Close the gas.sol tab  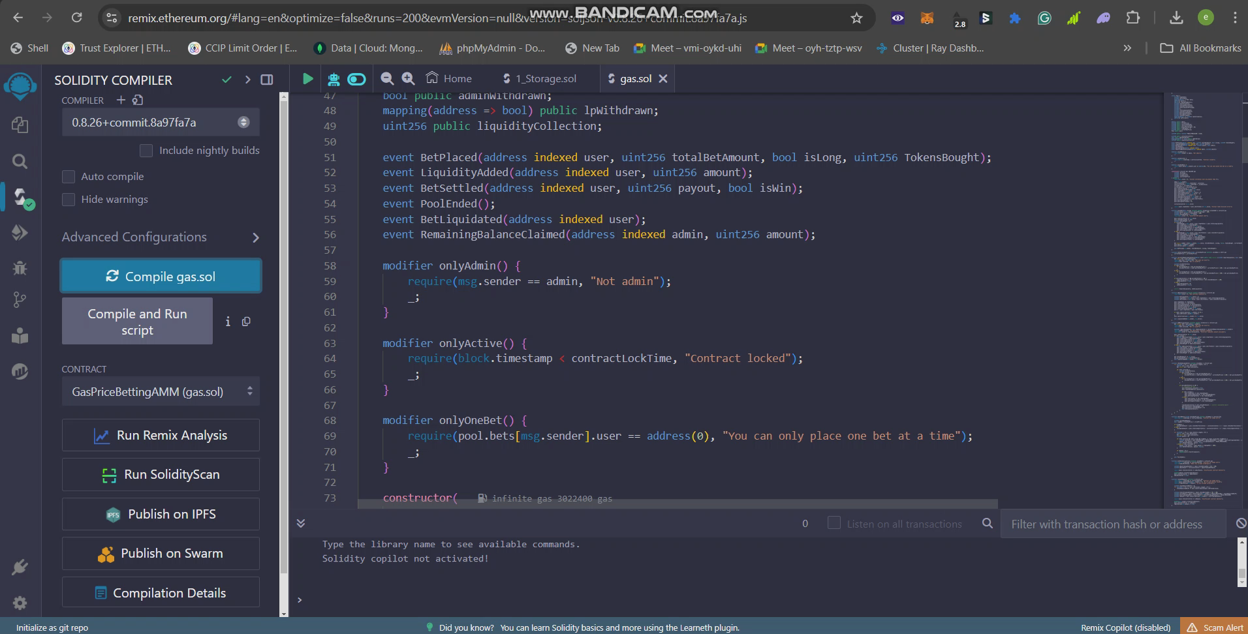tap(663, 79)
